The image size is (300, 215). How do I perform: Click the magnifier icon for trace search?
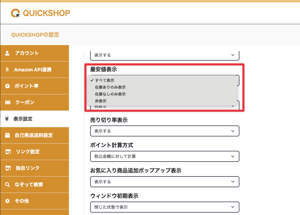pos(8,185)
